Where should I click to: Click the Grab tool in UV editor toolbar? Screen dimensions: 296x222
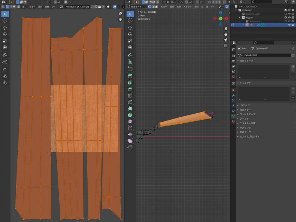(5, 69)
